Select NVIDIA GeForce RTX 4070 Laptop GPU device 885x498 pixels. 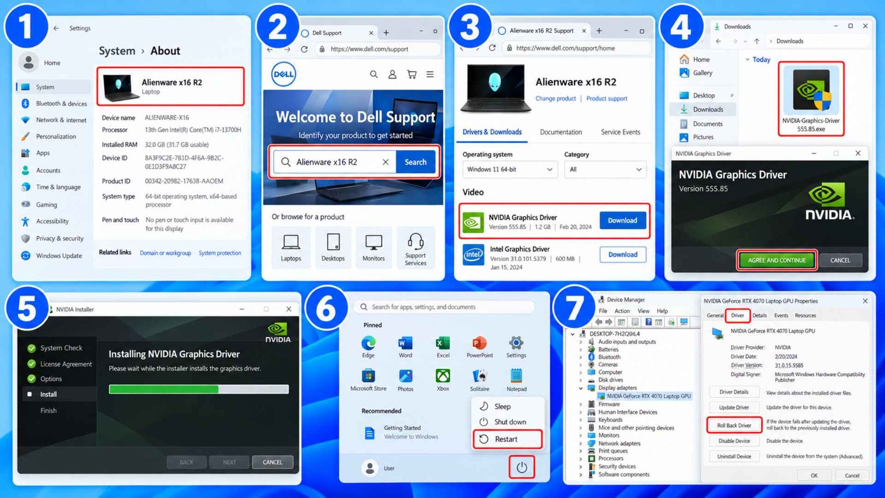644,396
